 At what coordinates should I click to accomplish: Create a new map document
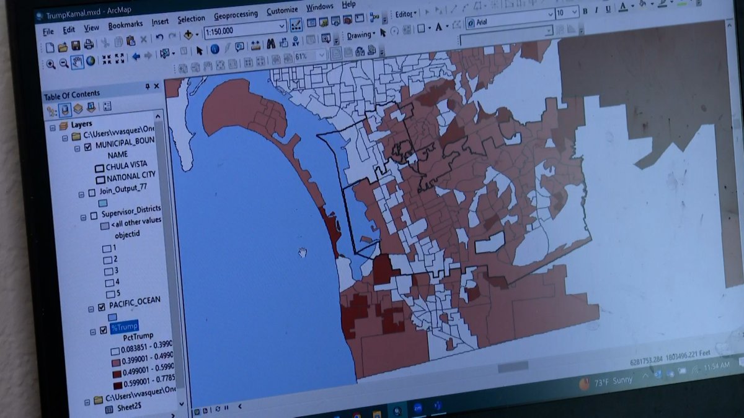[51, 46]
